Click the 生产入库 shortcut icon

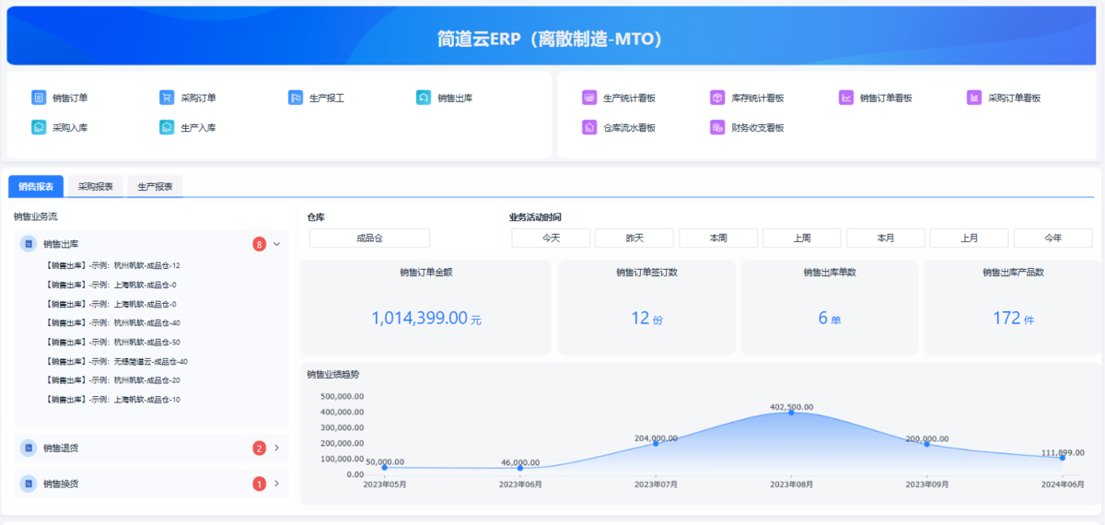[x=167, y=127]
